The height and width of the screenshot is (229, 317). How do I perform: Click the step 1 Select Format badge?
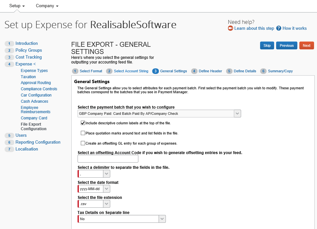(75, 71)
